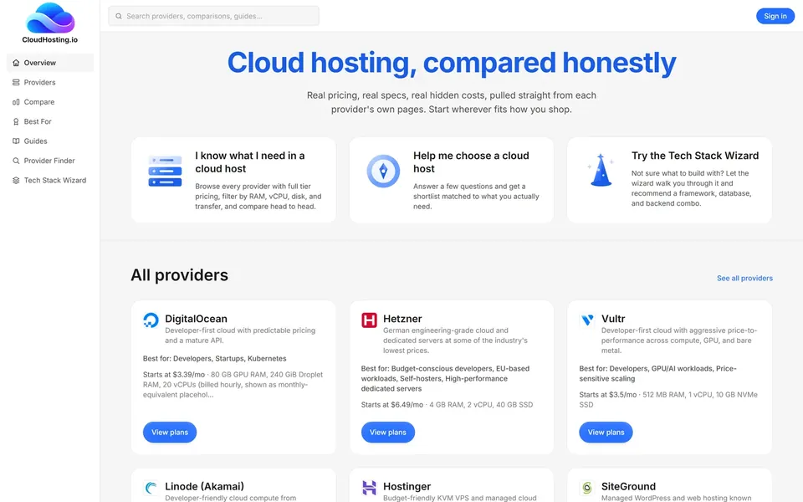Click the Linode (Akamai) heading
803x502 pixels.
(204, 486)
